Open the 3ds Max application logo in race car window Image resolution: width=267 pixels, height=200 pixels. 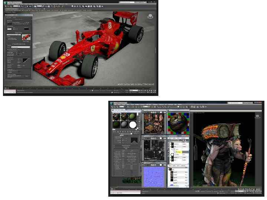pyautogui.click(x=5, y=3)
